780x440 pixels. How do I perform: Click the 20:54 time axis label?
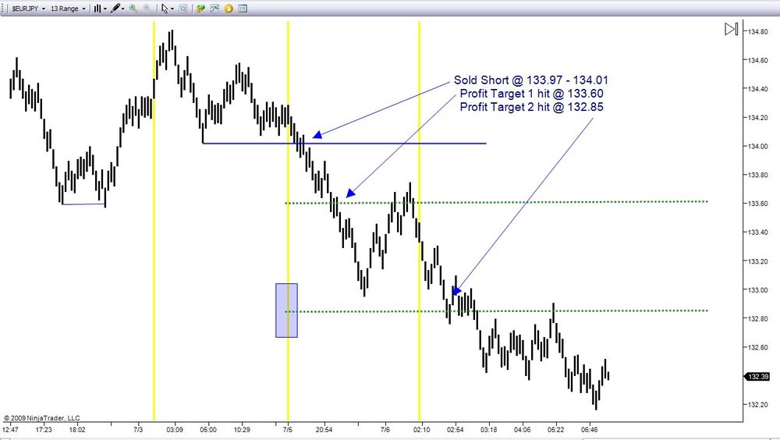(324, 430)
